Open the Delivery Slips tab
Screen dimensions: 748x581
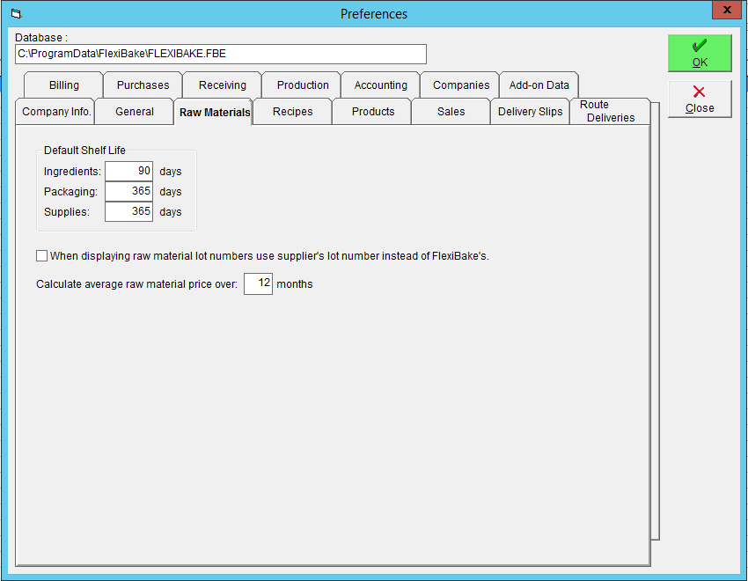[530, 112]
